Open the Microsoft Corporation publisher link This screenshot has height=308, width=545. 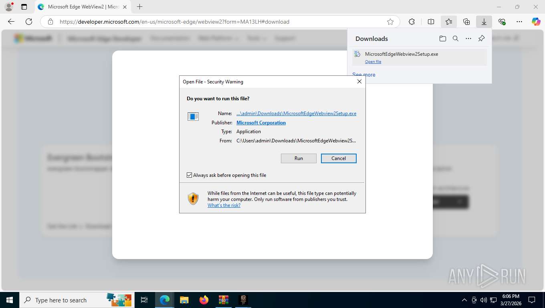click(x=261, y=123)
